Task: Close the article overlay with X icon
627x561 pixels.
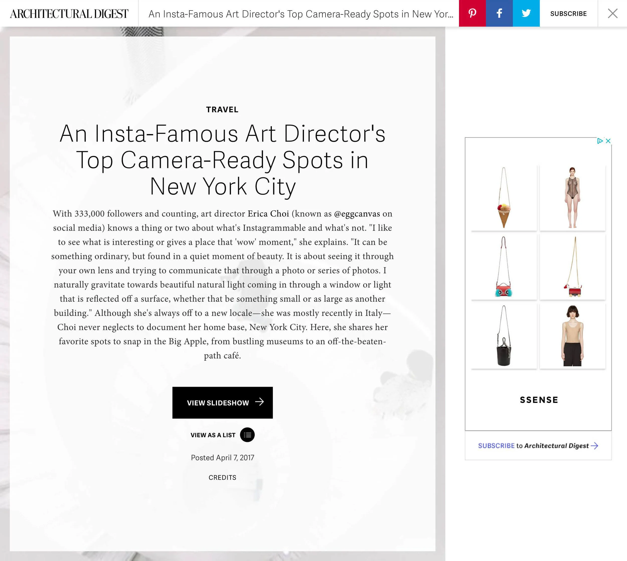Action: 612,13
